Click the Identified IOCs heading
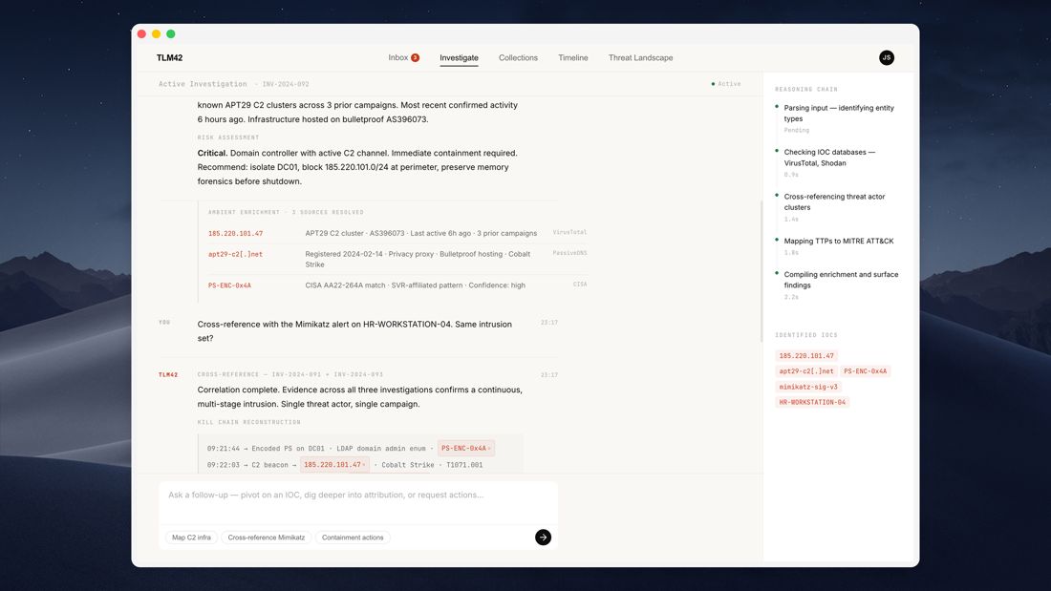Screen dimensions: 1051x591 [806, 335]
